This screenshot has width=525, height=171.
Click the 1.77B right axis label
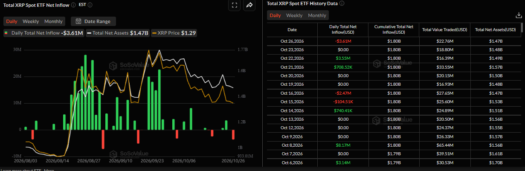tap(242, 50)
